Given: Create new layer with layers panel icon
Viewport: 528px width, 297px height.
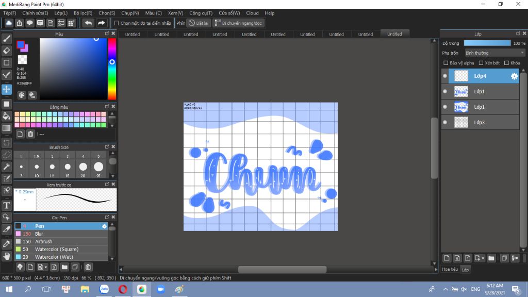Looking at the screenshot, I should point(447,258).
